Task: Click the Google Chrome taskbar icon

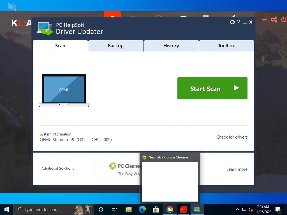Action: (x=170, y=209)
